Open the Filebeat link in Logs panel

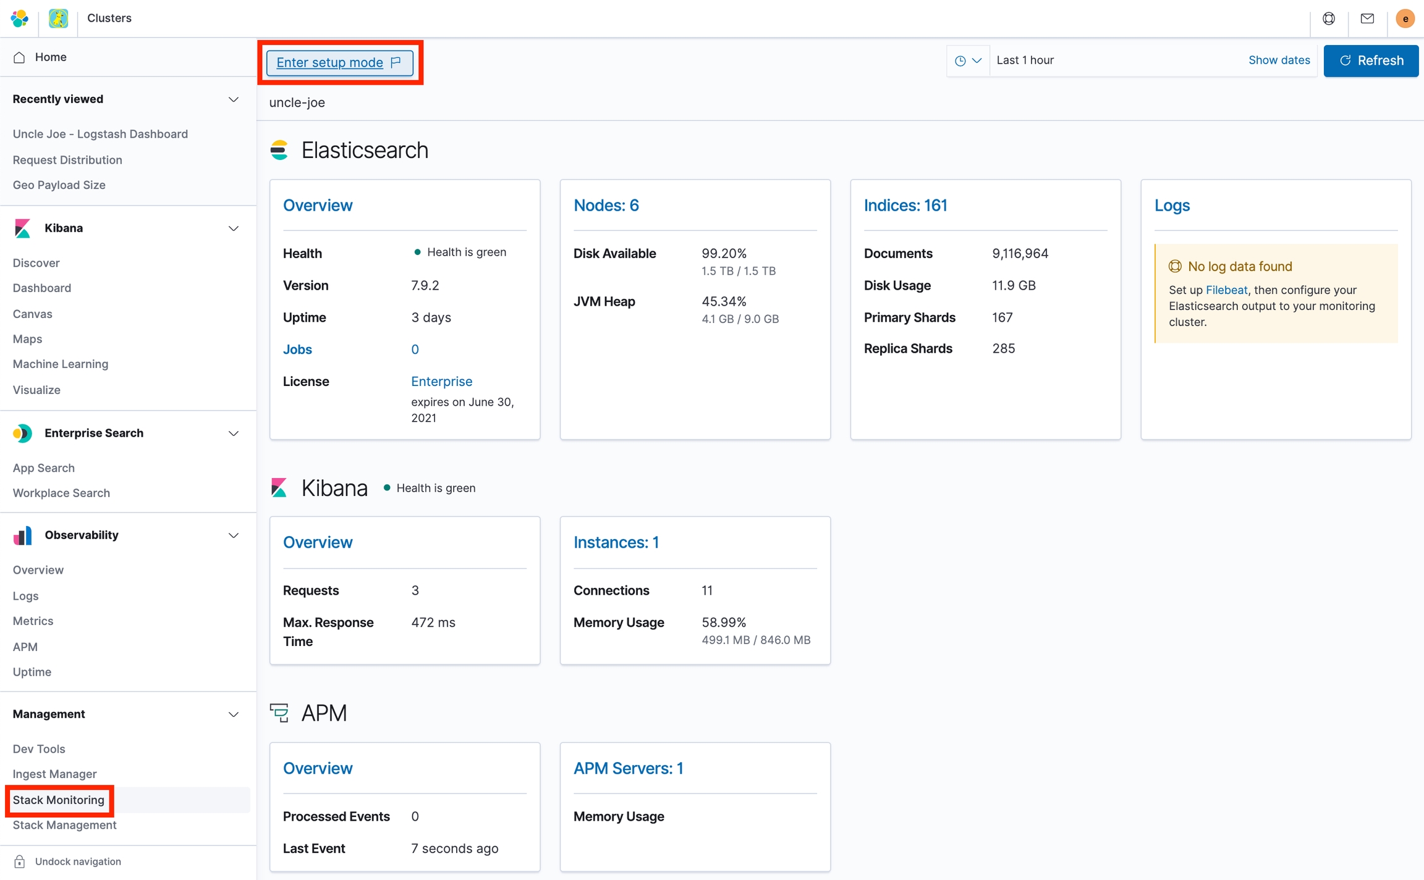(1226, 290)
